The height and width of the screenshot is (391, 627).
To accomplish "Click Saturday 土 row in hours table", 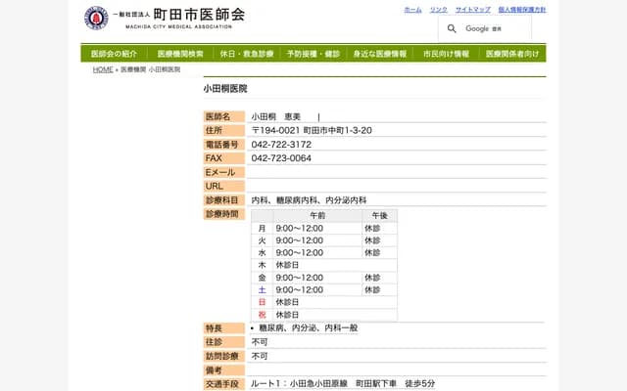I will [263, 290].
